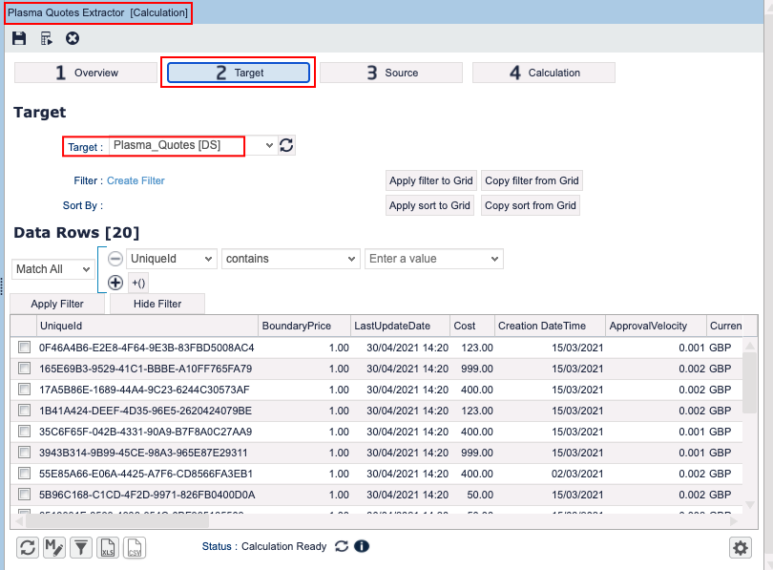The image size is (773, 570).
Task: Tick the checkbox for row 0F46A4B6-E2E8-4F64-9E3B-83FBD5008AC4
Action: [24, 348]
